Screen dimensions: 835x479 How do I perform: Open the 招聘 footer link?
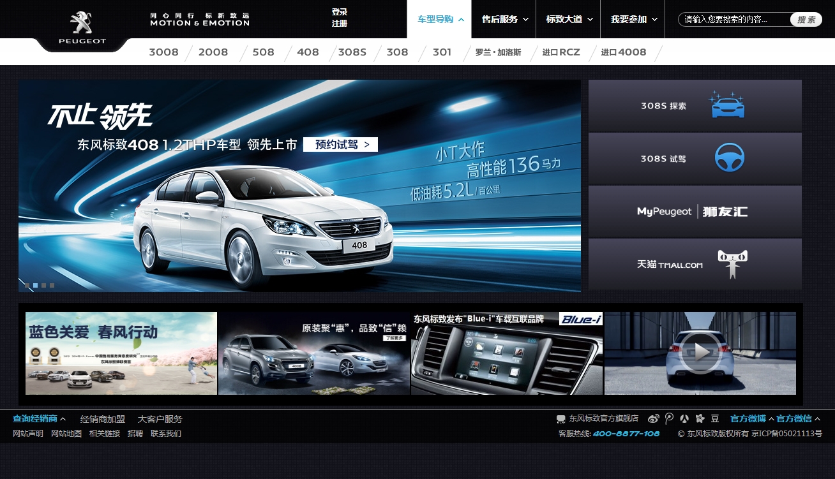pyautogui.click(x=135, y=434)
